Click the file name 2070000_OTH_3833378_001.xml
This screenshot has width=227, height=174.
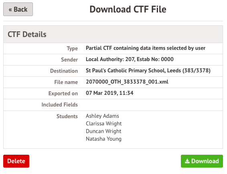127,82
